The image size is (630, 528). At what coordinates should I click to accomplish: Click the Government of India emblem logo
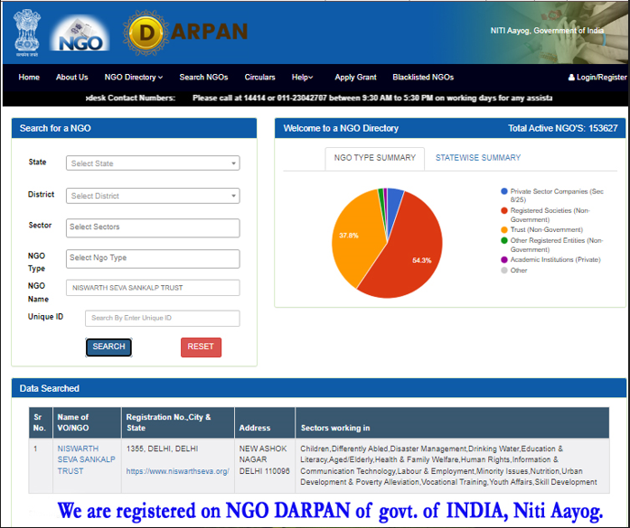coord(27,32)
